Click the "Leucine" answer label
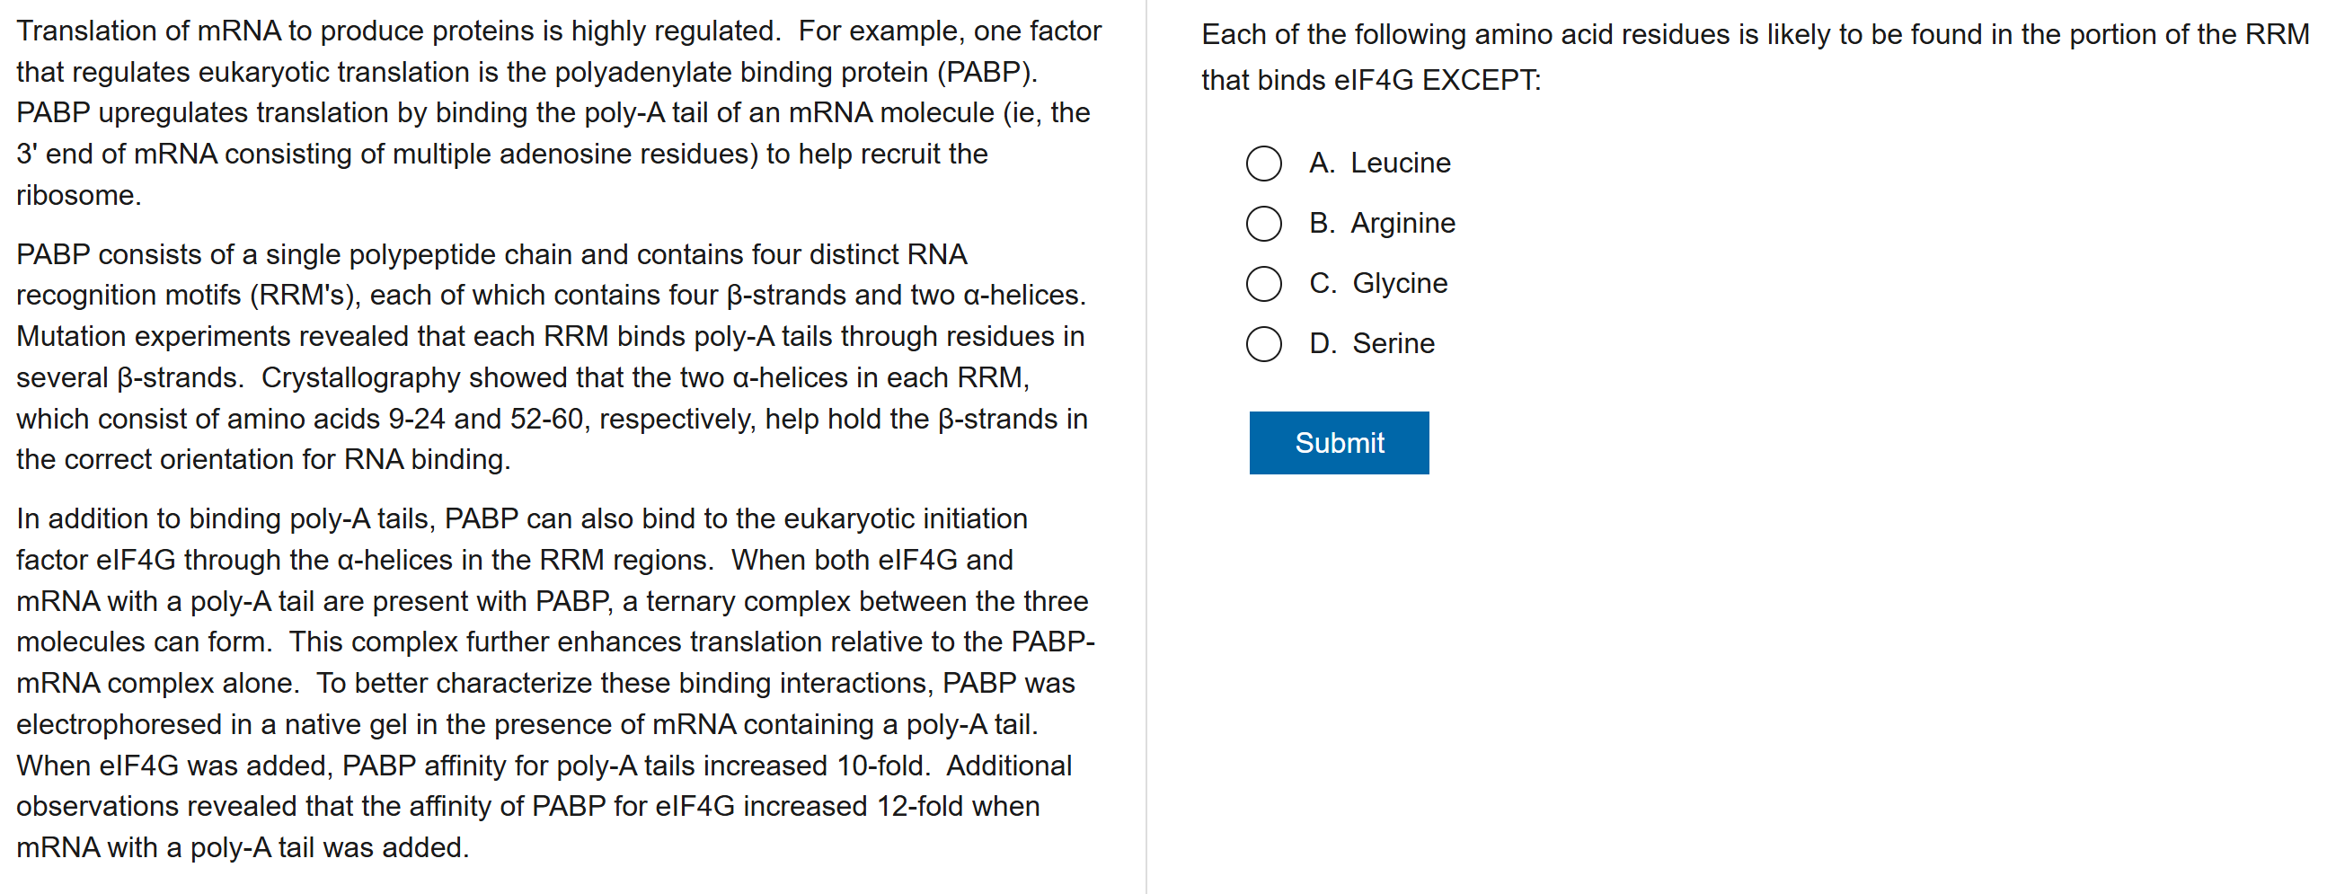Image resolution: width=2327 pixels, height=894 pixels. click(1399, 164)
